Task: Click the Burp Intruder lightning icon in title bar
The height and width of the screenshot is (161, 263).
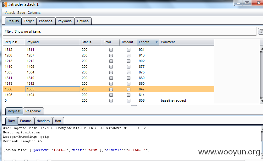Action: coord(4,4)
